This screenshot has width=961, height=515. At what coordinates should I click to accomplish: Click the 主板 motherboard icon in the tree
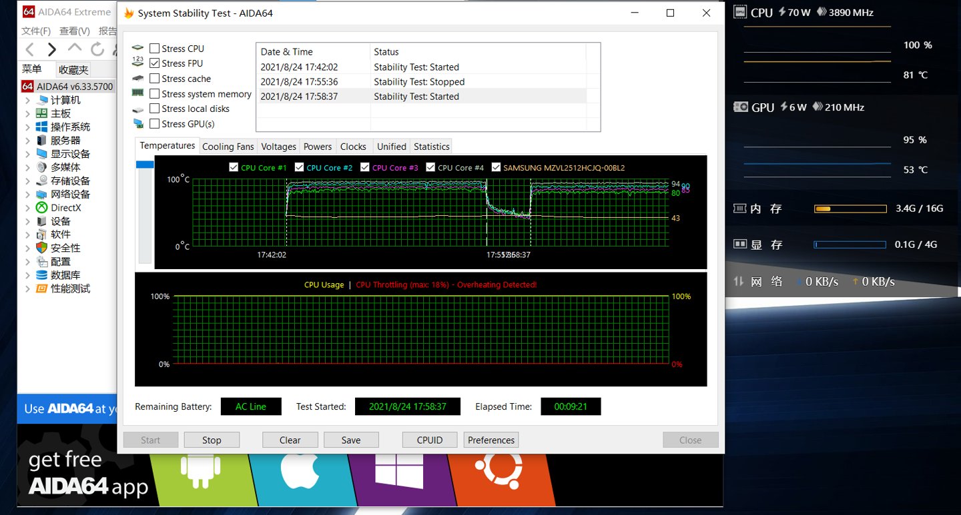[x=42, y=113]
